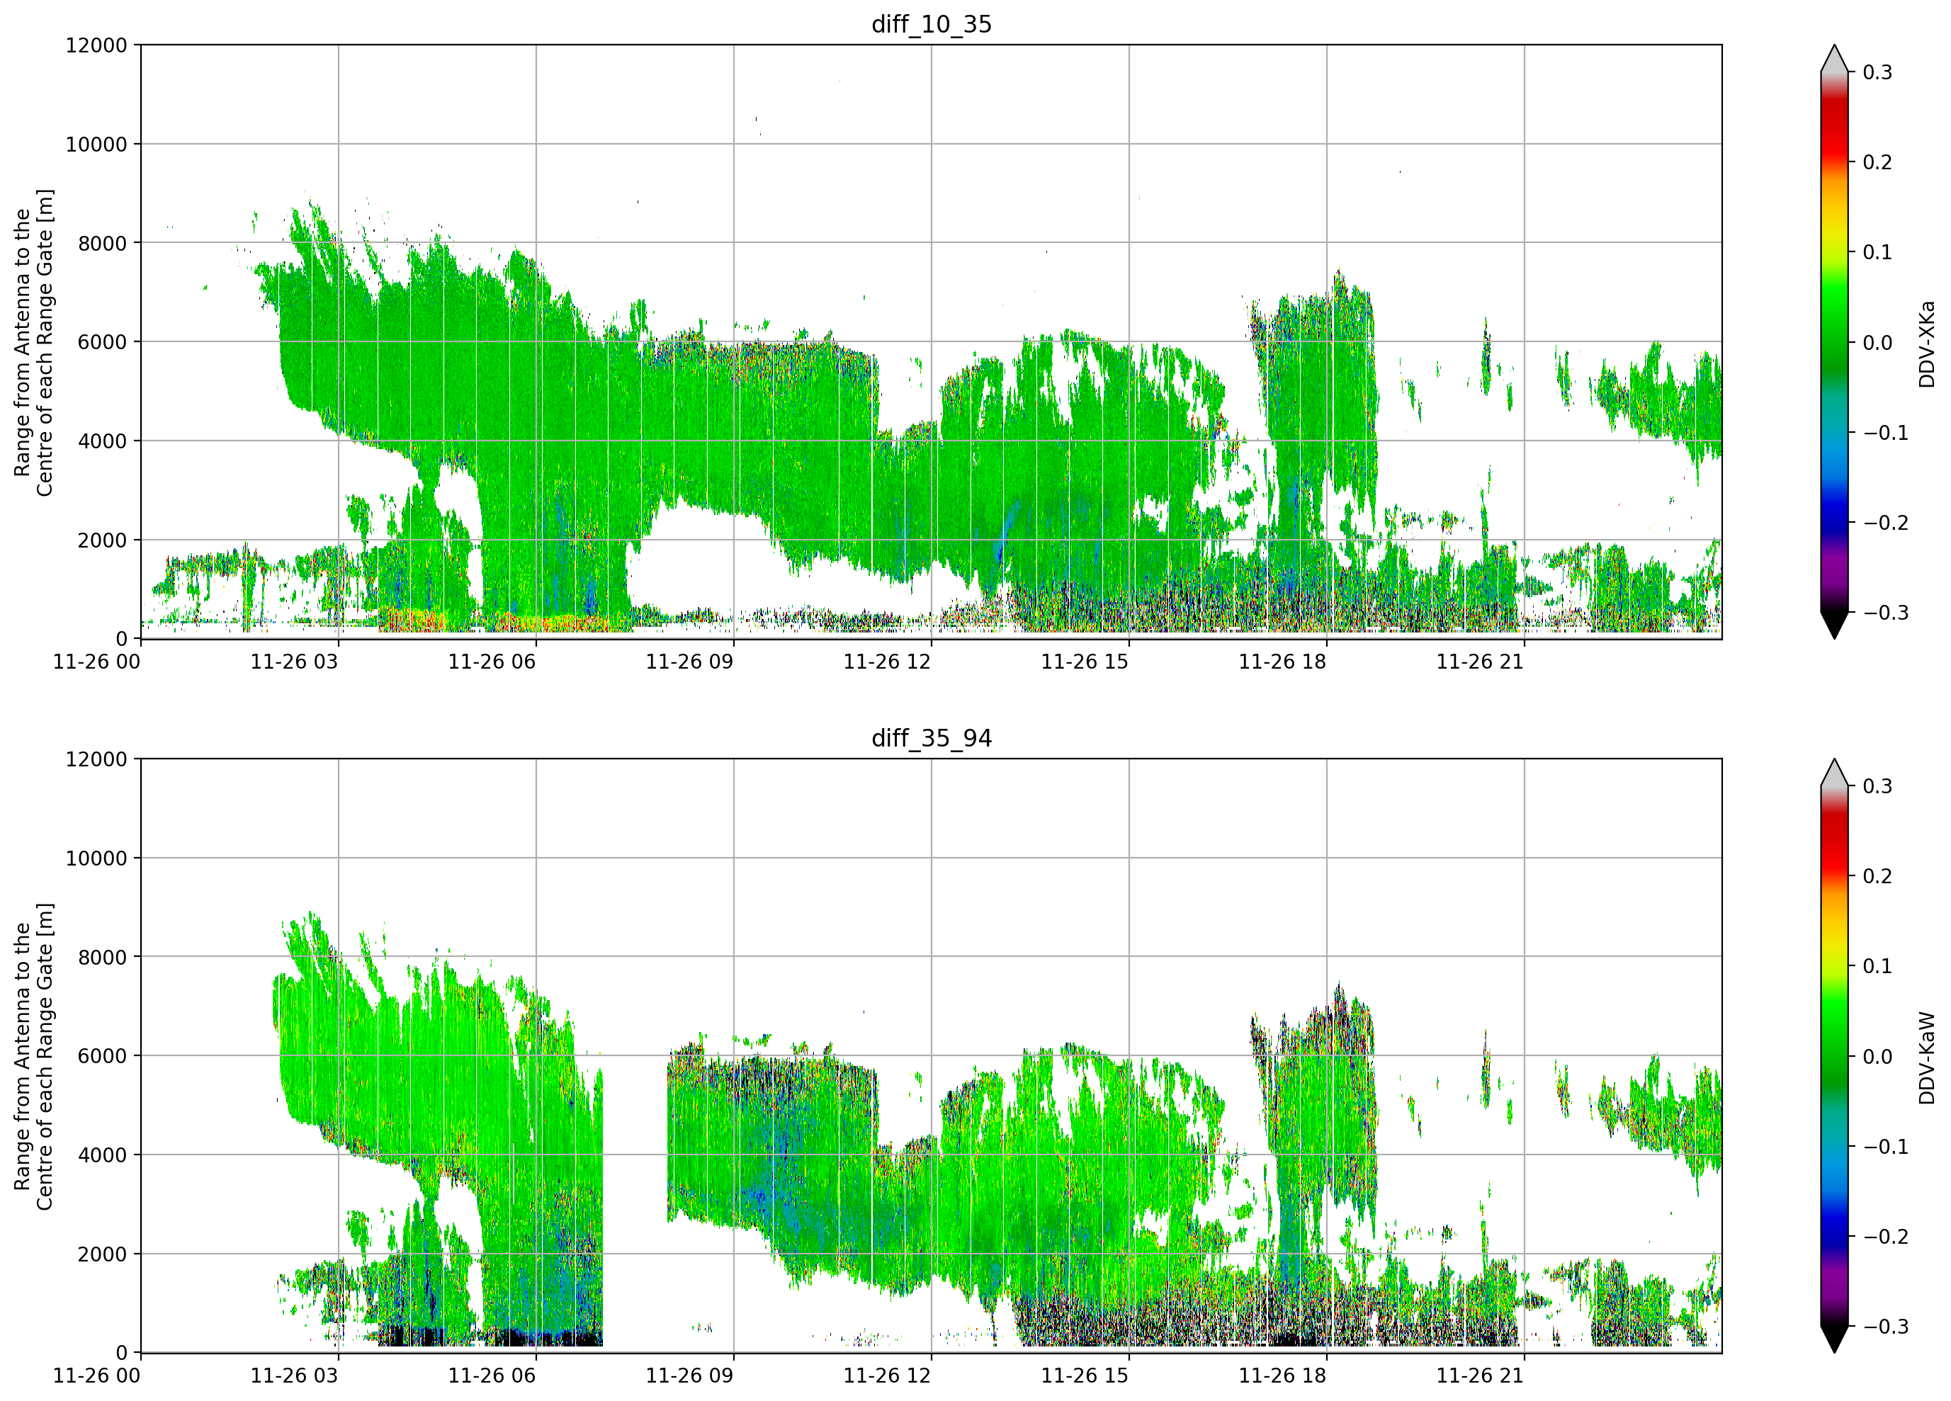Viewport: 1951px width, 1401px height.
Task: Click '11-26 06' under the diff_10_35 plot
Action: [x=492, y=662]
